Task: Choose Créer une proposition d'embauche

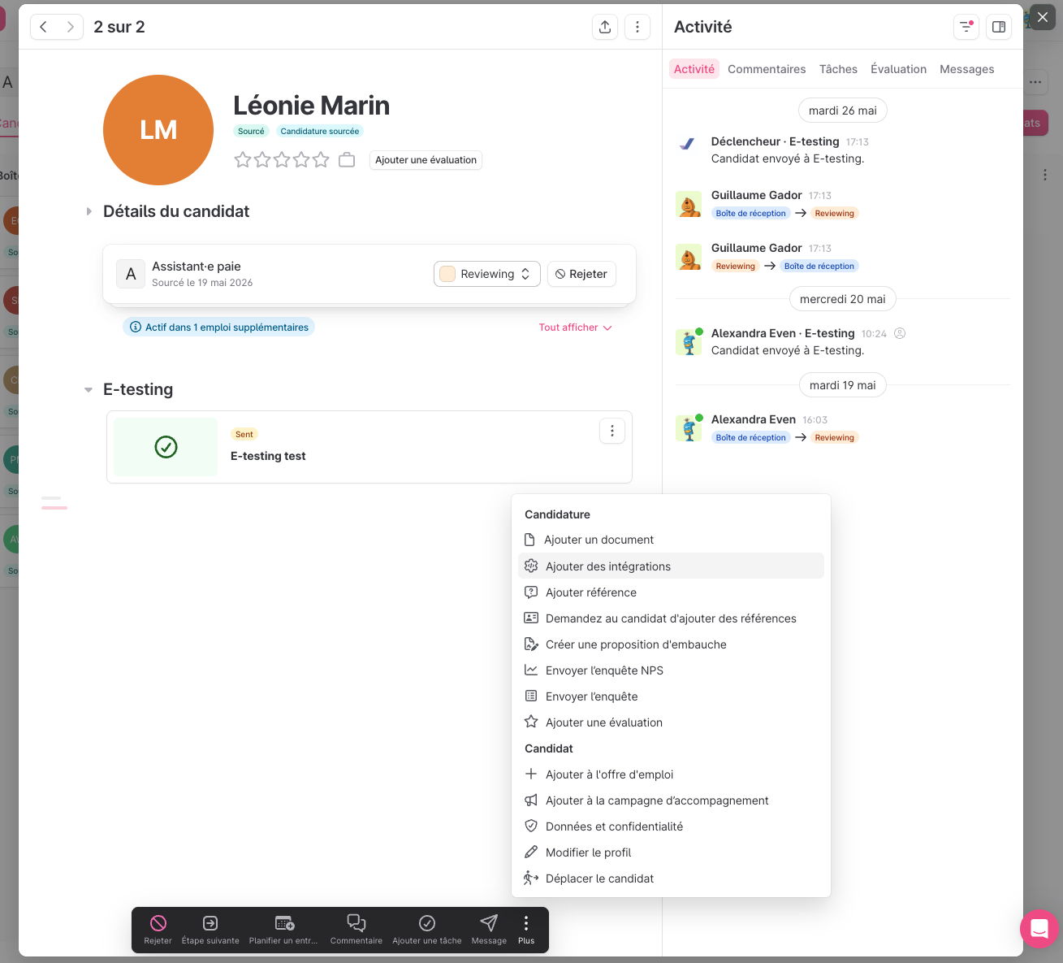Action: (x=671, y=644)
